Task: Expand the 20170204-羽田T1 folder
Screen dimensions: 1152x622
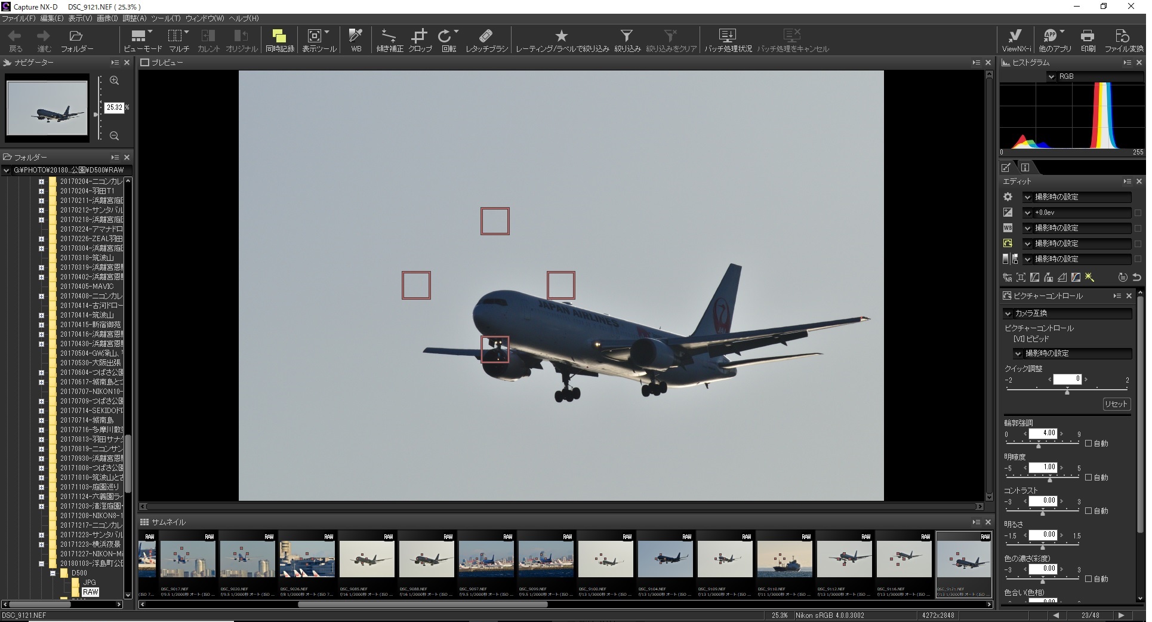Action: (41, 191)
